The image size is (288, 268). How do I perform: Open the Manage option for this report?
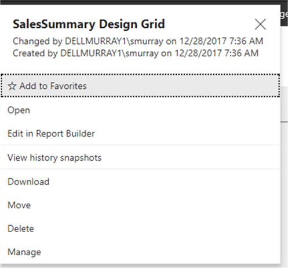tap(140, 252)
